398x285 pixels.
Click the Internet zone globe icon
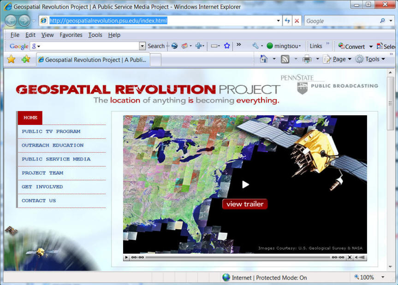click(226, 278)
